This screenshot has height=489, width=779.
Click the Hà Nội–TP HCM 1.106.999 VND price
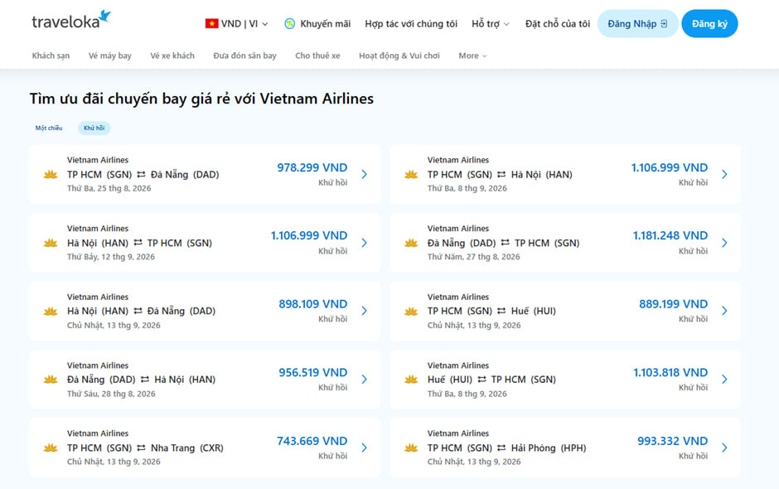[309, 235]
